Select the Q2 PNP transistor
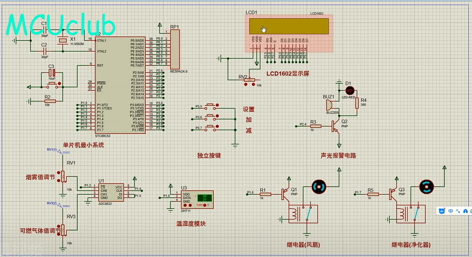Screen dimensions: 472x257 tap(335, 126)
